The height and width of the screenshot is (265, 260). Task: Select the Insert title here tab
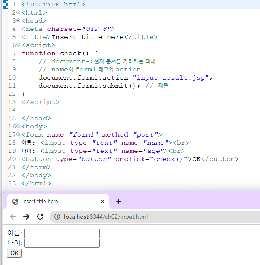pos(58,202)
